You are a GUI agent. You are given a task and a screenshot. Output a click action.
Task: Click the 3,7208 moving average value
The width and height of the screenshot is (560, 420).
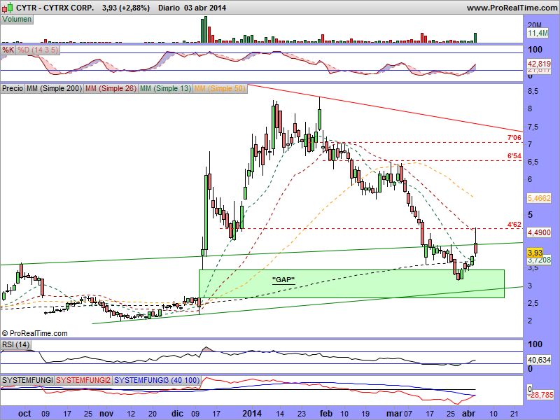[539, 260]
